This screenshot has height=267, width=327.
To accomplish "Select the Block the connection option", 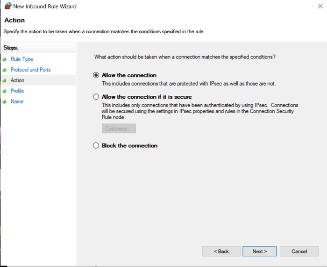I will pyautogui.click(x=96, y=145).
